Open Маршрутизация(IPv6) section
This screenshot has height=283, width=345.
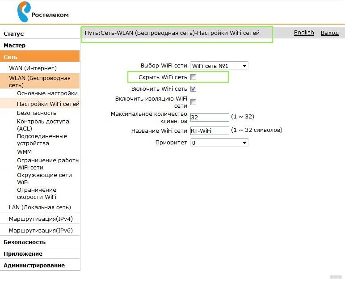pyautogui.click(x=41, y=230)
